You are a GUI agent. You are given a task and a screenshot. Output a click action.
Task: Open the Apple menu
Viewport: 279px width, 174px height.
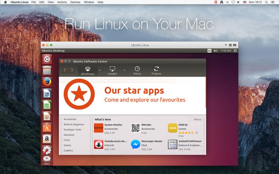pyautogui.click(x=5, y=2)
